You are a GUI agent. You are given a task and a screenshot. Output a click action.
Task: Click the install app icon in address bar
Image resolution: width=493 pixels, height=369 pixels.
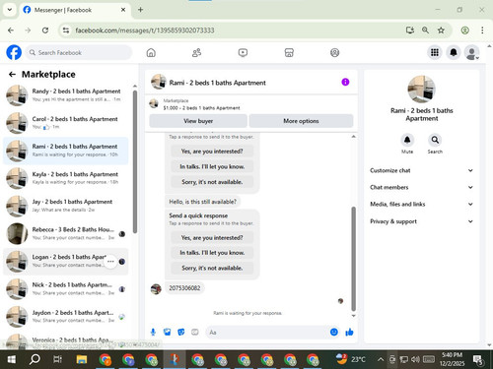point(409,31)
